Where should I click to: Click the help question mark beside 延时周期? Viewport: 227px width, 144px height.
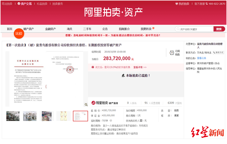111,121
